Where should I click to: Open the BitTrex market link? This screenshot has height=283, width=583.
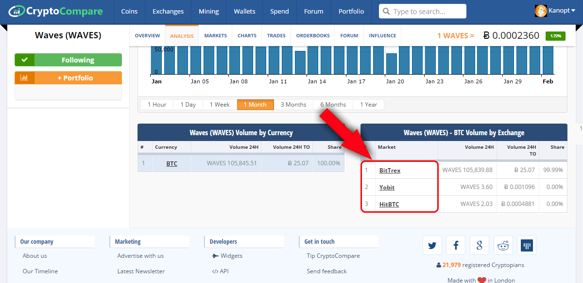coord(390,171)
